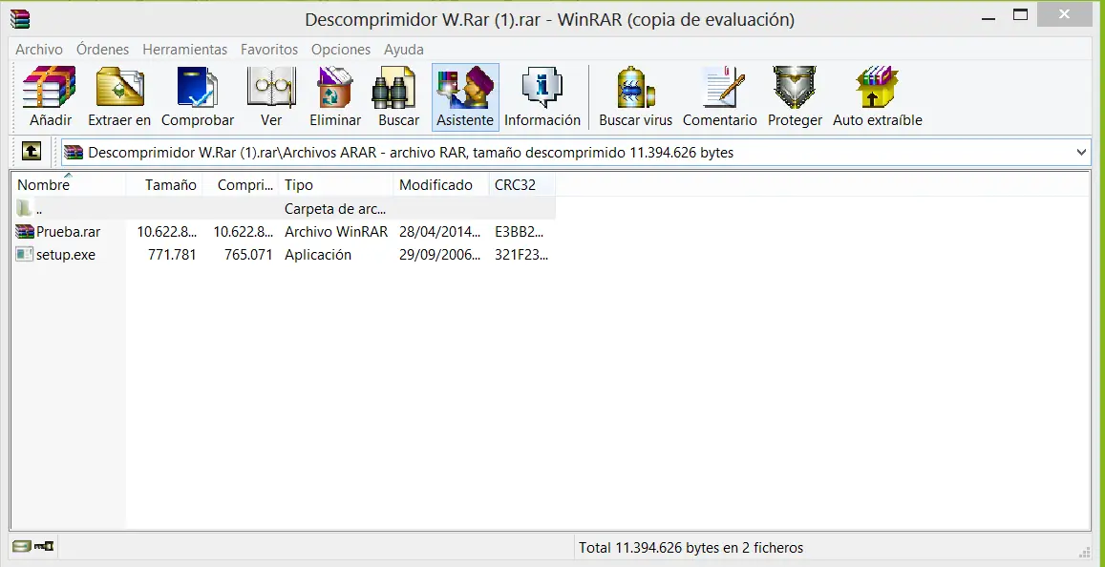1105x567 pixels.
Task: Open the Opciones menu
Action: pos(341,50)
